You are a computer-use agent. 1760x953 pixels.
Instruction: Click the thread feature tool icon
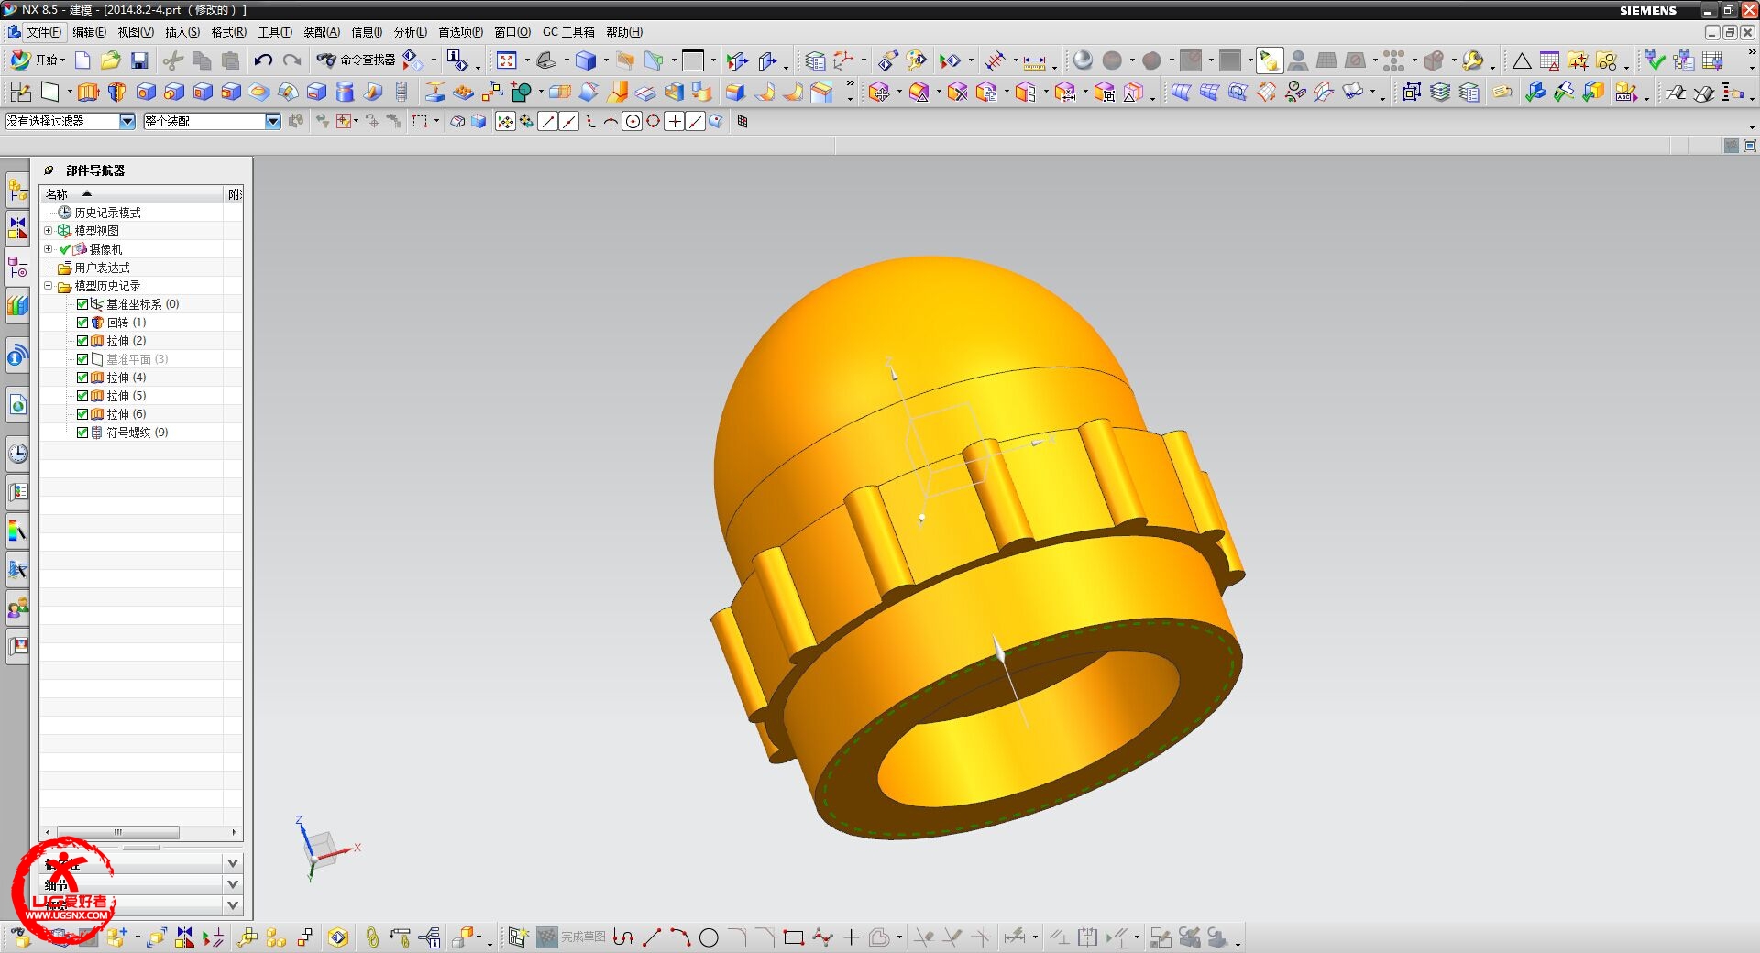401,92
